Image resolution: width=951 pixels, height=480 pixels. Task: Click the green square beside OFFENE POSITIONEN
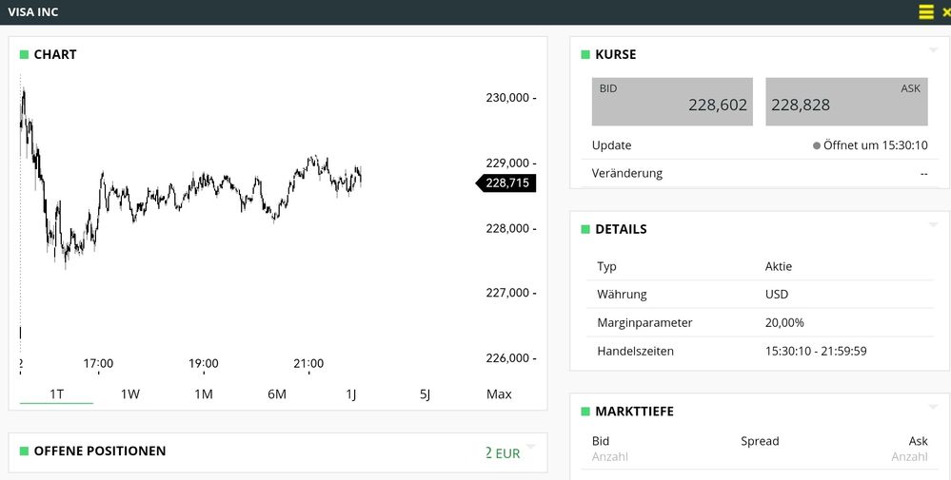[25, 451]
